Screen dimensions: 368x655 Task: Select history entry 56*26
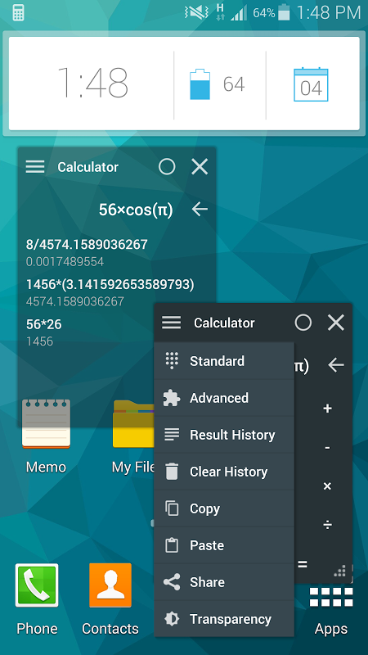pyautogui.click(x=44, y=323)
